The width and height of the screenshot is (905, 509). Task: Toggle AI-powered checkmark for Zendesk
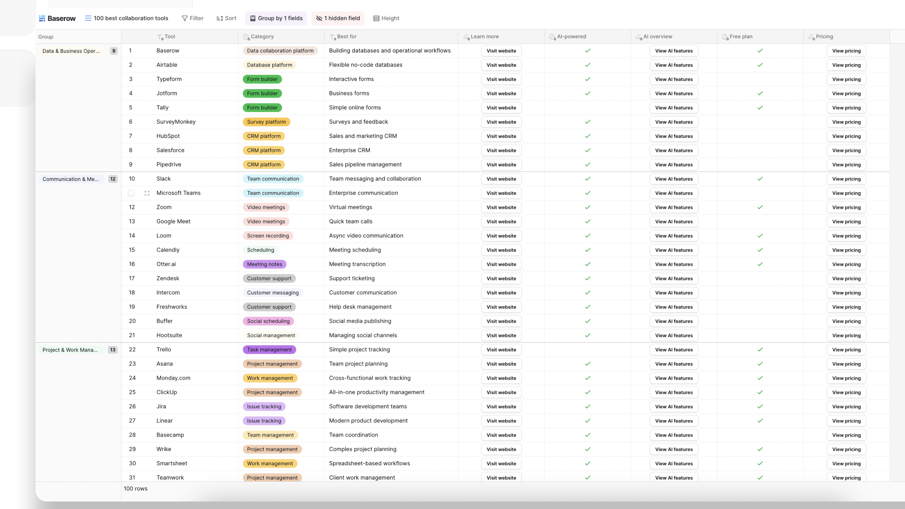click(x=587, y=278)
